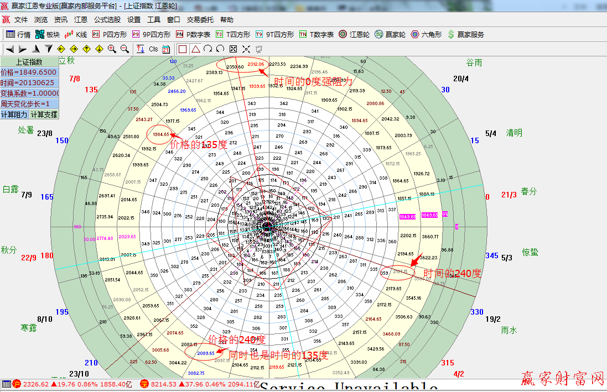The height and width of the screenshot is (392, 607).
Task: Open the 交易委托 menu
Action: tap(200, 19)
